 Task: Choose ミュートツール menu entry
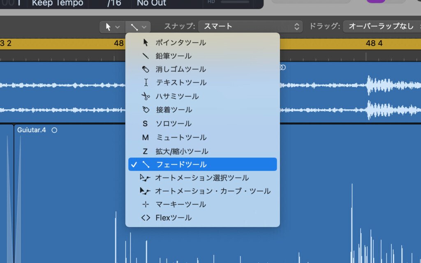(x=202, y=138)
